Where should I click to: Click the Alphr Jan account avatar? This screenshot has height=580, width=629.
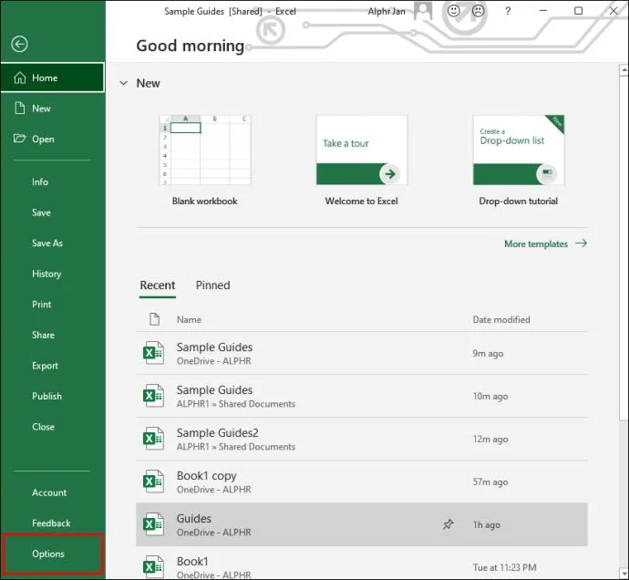pos(423,11)
